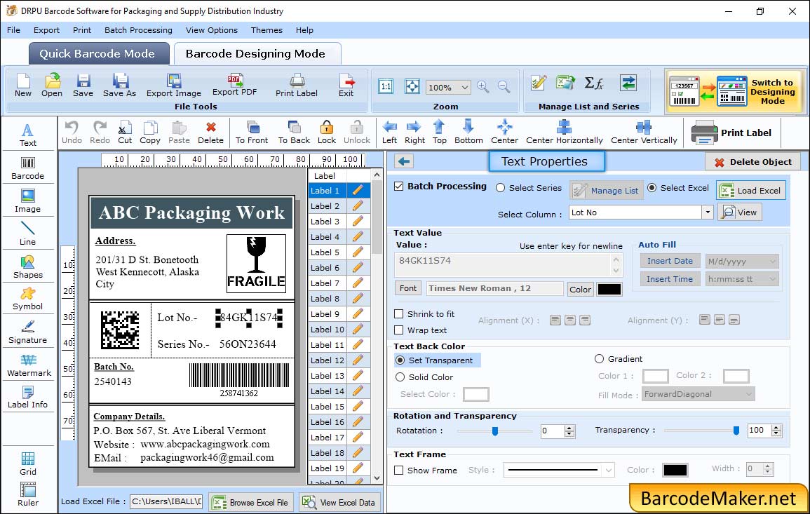Image resolution: width=810 pixels, height=514 pixels.
Task: Click the formula series icon
Action: [x=593, y=83]
